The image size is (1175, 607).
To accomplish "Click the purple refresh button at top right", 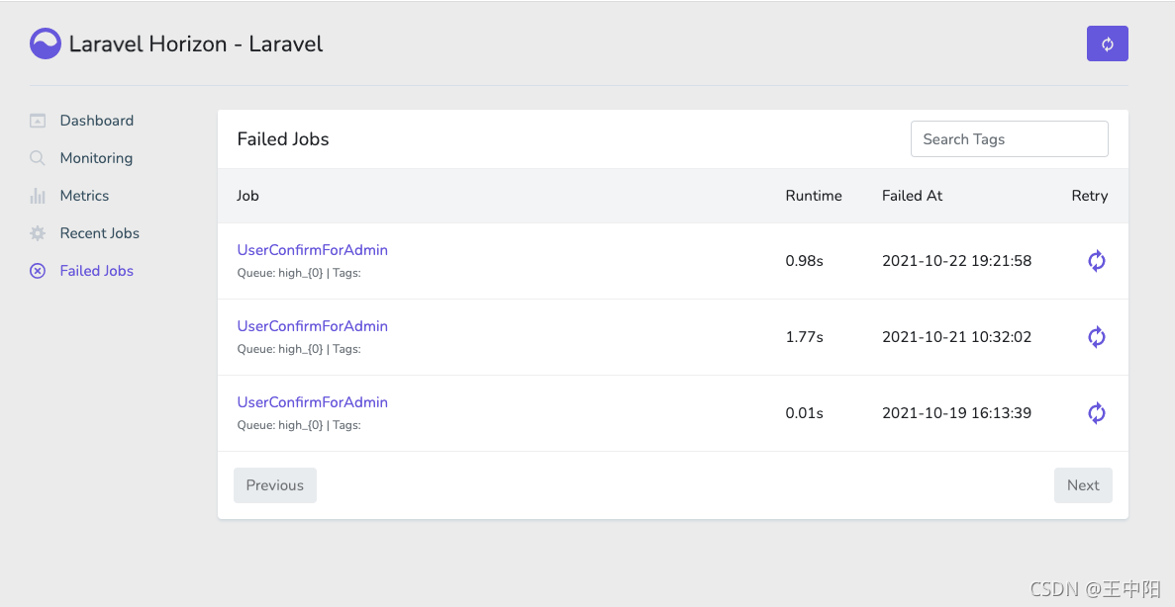I will click(x=1107, y=43).
